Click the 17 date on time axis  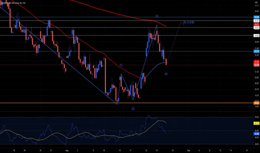pos(130,150)
